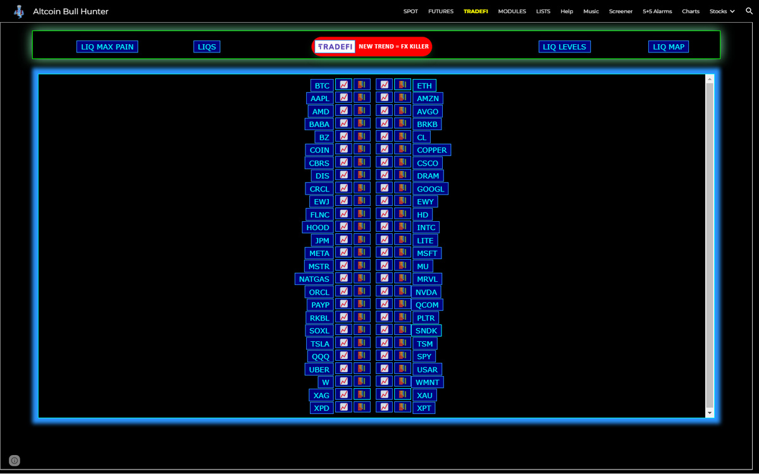This screenshot has height=474, width=759.
Task: Open the MSFT line chart icon
Action: [384, 252]
